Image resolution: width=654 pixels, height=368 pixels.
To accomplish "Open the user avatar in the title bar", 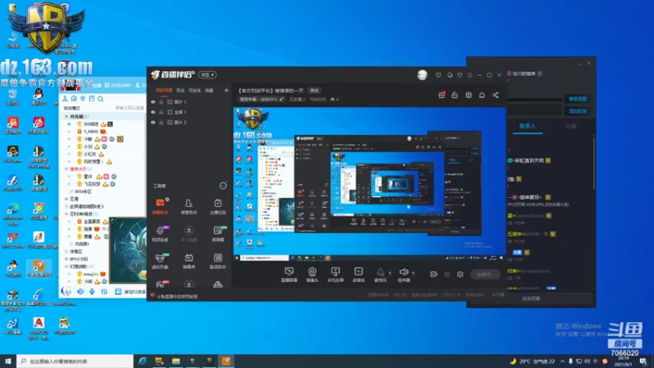I will 422,75.
